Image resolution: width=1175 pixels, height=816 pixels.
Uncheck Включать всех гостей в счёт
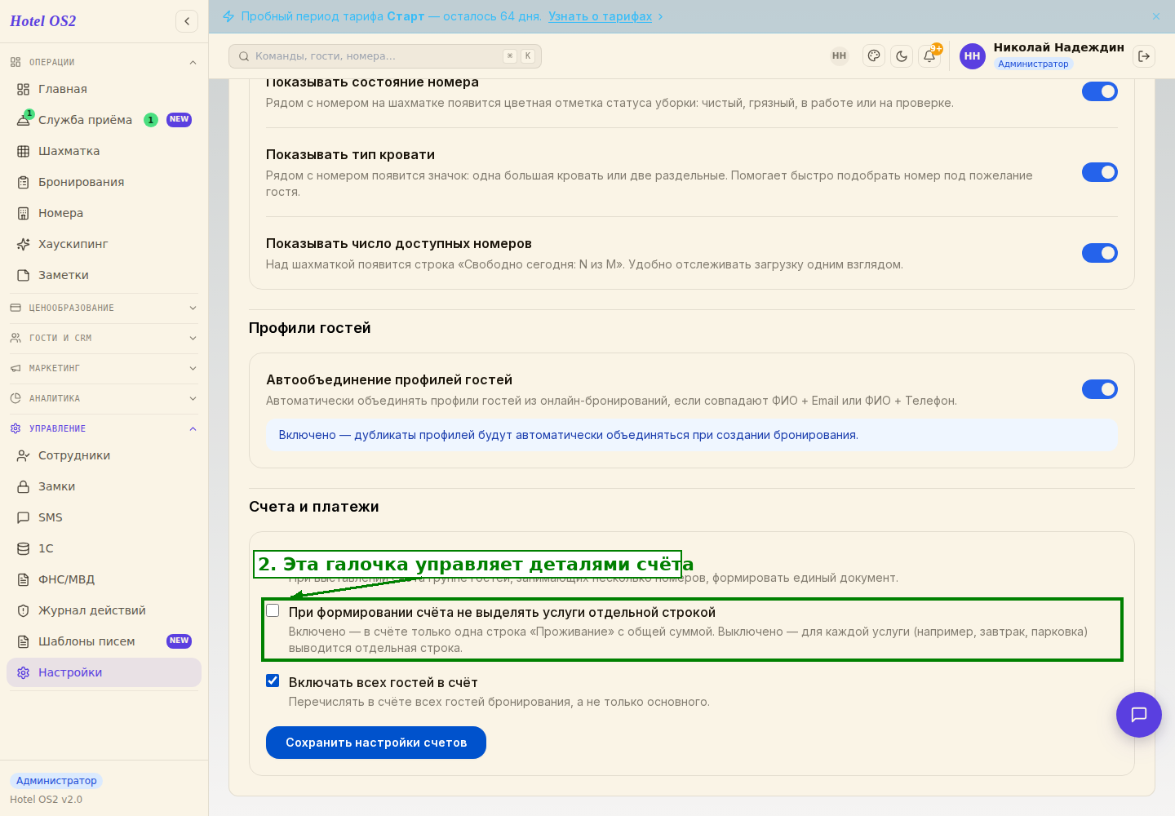click(x=273, y=681)
